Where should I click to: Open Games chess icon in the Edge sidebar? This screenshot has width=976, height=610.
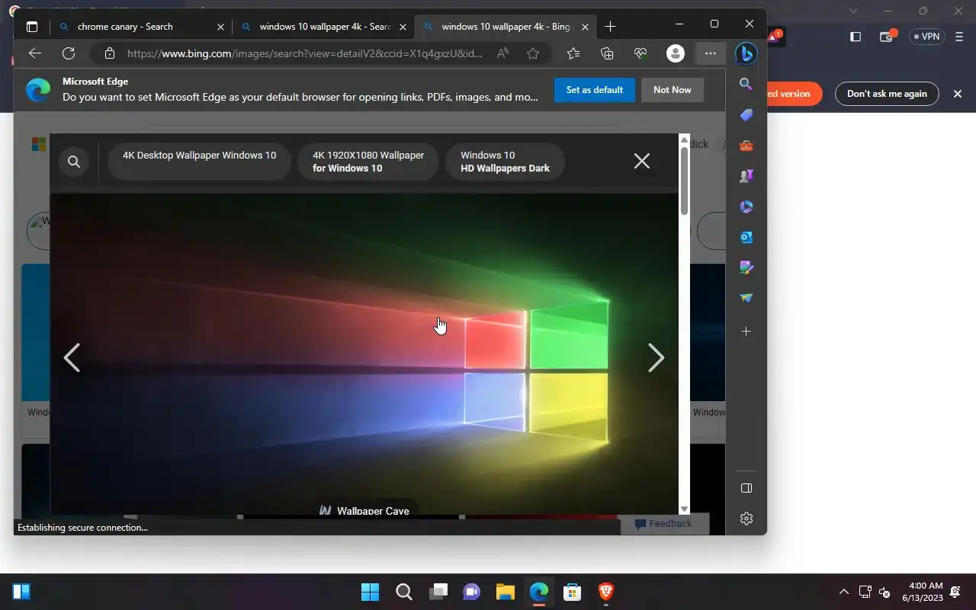coord(746,175)
